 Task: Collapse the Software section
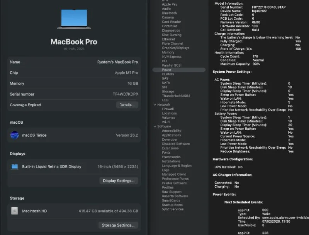coord(154,126)
